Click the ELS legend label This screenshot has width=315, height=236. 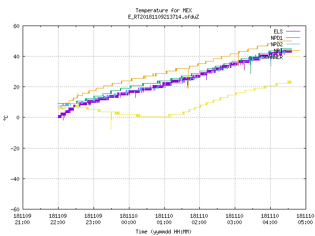pyautogui.click(x=278, y=31)
